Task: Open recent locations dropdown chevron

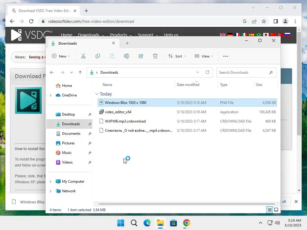Action: pyautogui.click(x=71, y=72)
